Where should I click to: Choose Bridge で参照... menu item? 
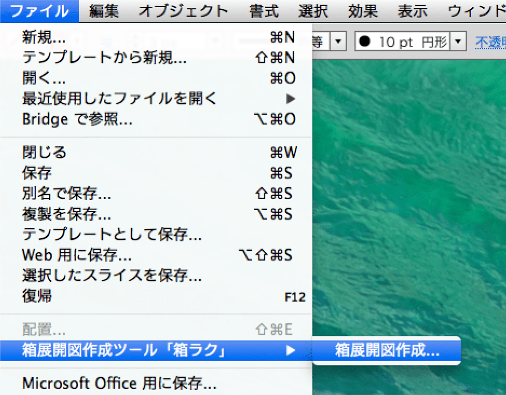[78, 119]
